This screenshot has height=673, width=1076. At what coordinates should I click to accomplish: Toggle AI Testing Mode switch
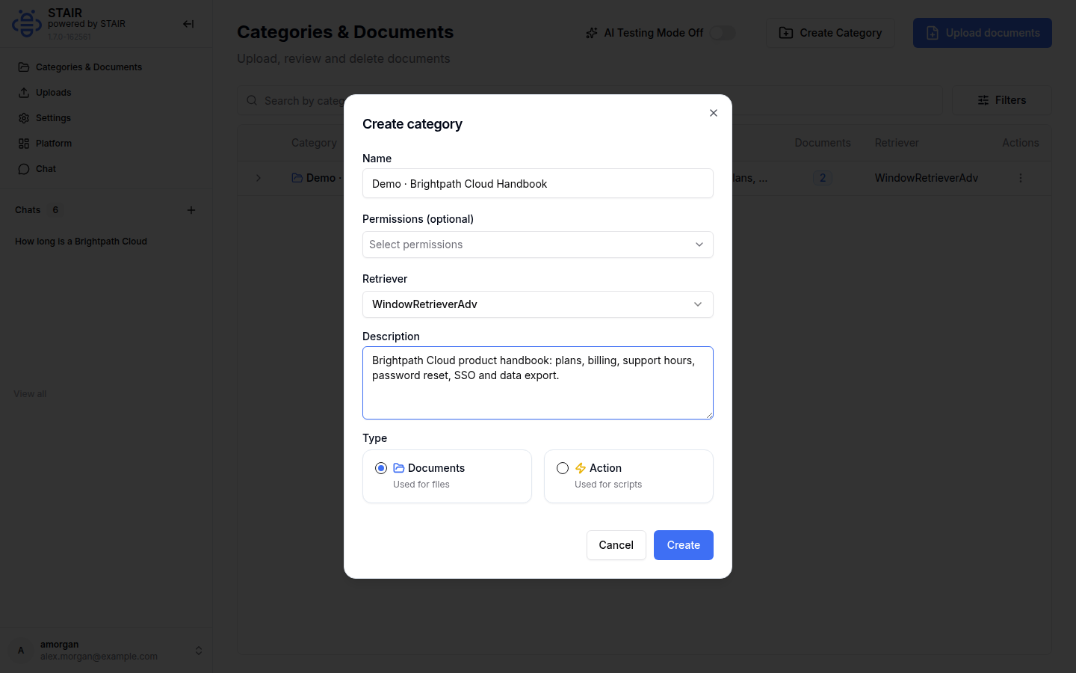click(723, 33)
